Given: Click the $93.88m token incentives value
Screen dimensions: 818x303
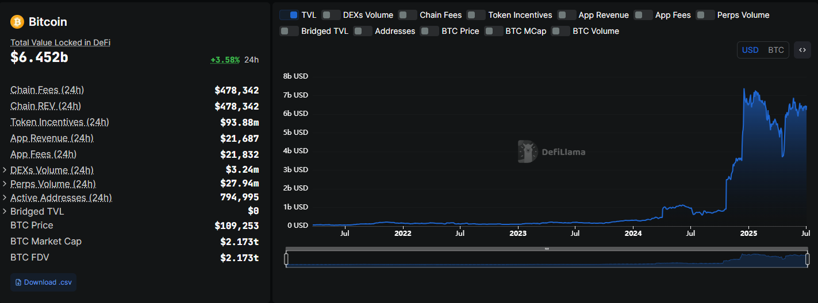Looking at the screenshot, I should [x=239, y=122].
